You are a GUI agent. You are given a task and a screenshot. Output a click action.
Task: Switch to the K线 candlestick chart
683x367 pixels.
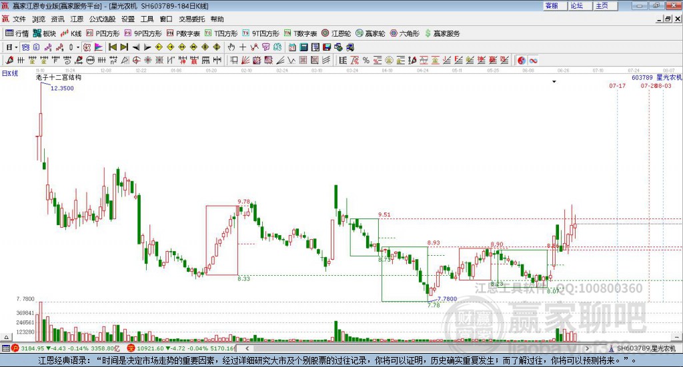pyautogui.click(x=71, y=33)
